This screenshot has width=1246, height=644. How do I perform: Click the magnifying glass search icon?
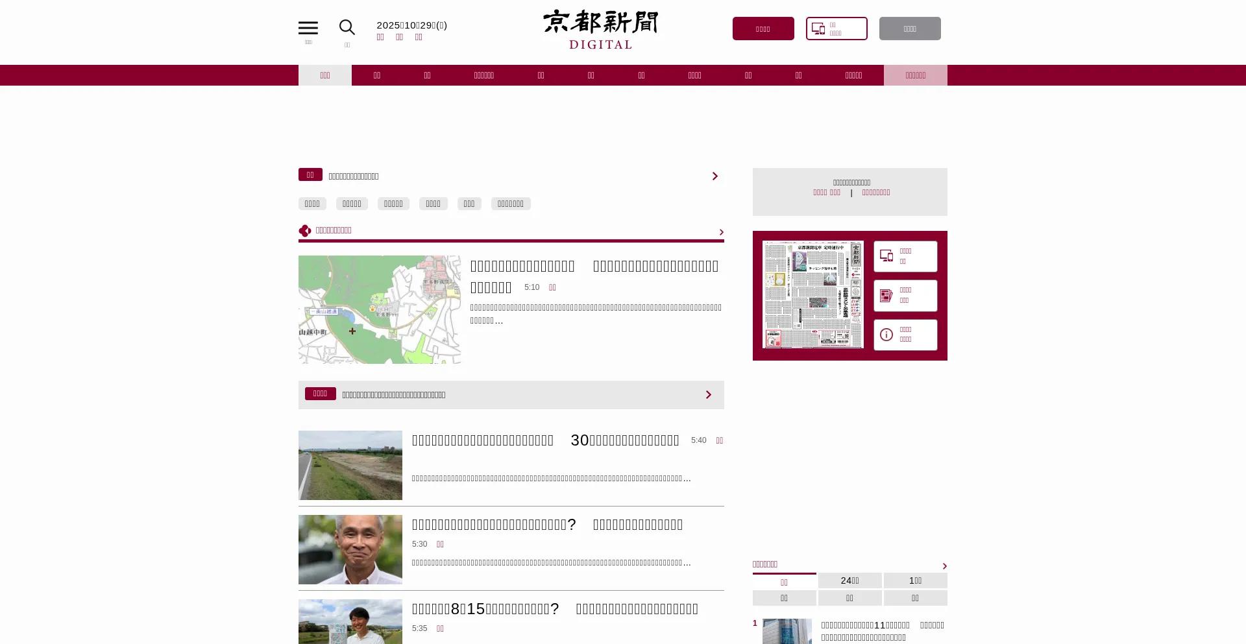[x=347, y=27]
